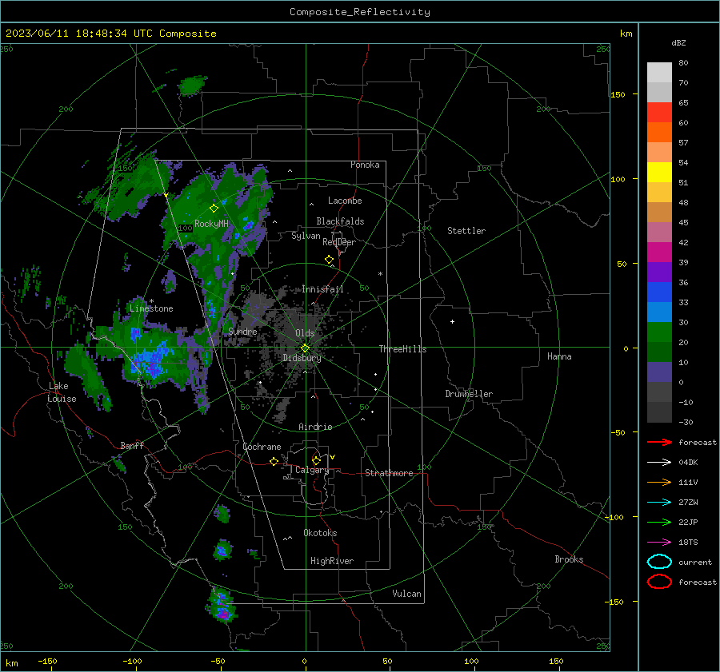Click the radar center diamond at Olds
Viewport: 720px width, 672px height.
305,348
